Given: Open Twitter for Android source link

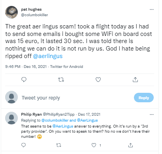Looking at the screenshot, I should (x=66, y=67).
